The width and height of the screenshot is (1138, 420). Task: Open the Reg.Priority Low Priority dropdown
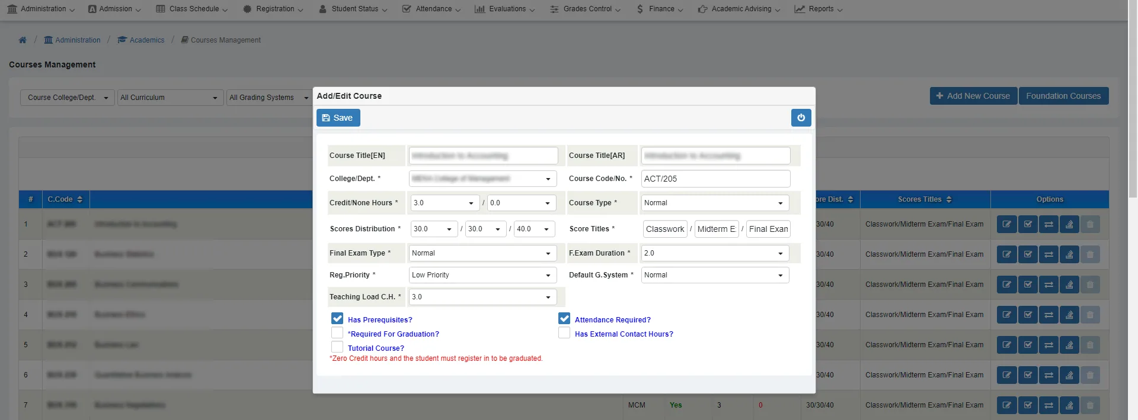[x=483, y=275]
